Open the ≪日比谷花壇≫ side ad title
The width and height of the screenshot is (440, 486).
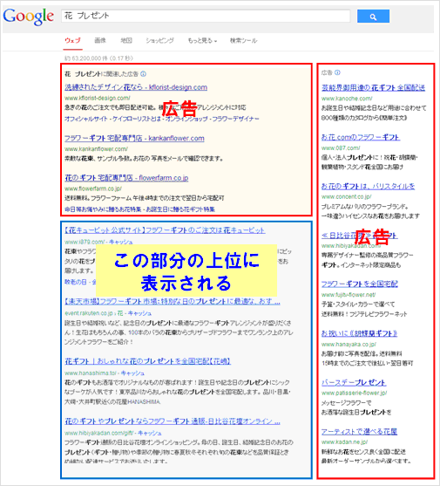tap(360, 236)
